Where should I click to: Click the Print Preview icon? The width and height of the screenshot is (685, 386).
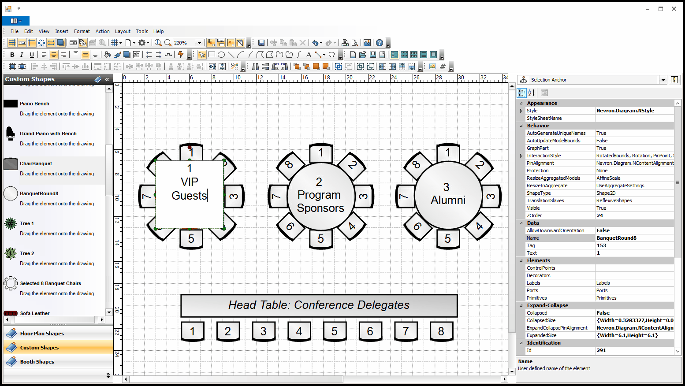(x=355, y=43)
